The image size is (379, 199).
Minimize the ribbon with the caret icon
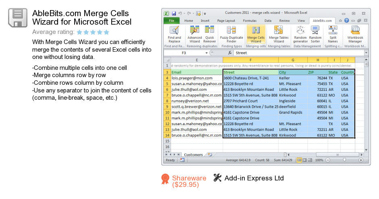pyautogui.click(x=340, y=21)
